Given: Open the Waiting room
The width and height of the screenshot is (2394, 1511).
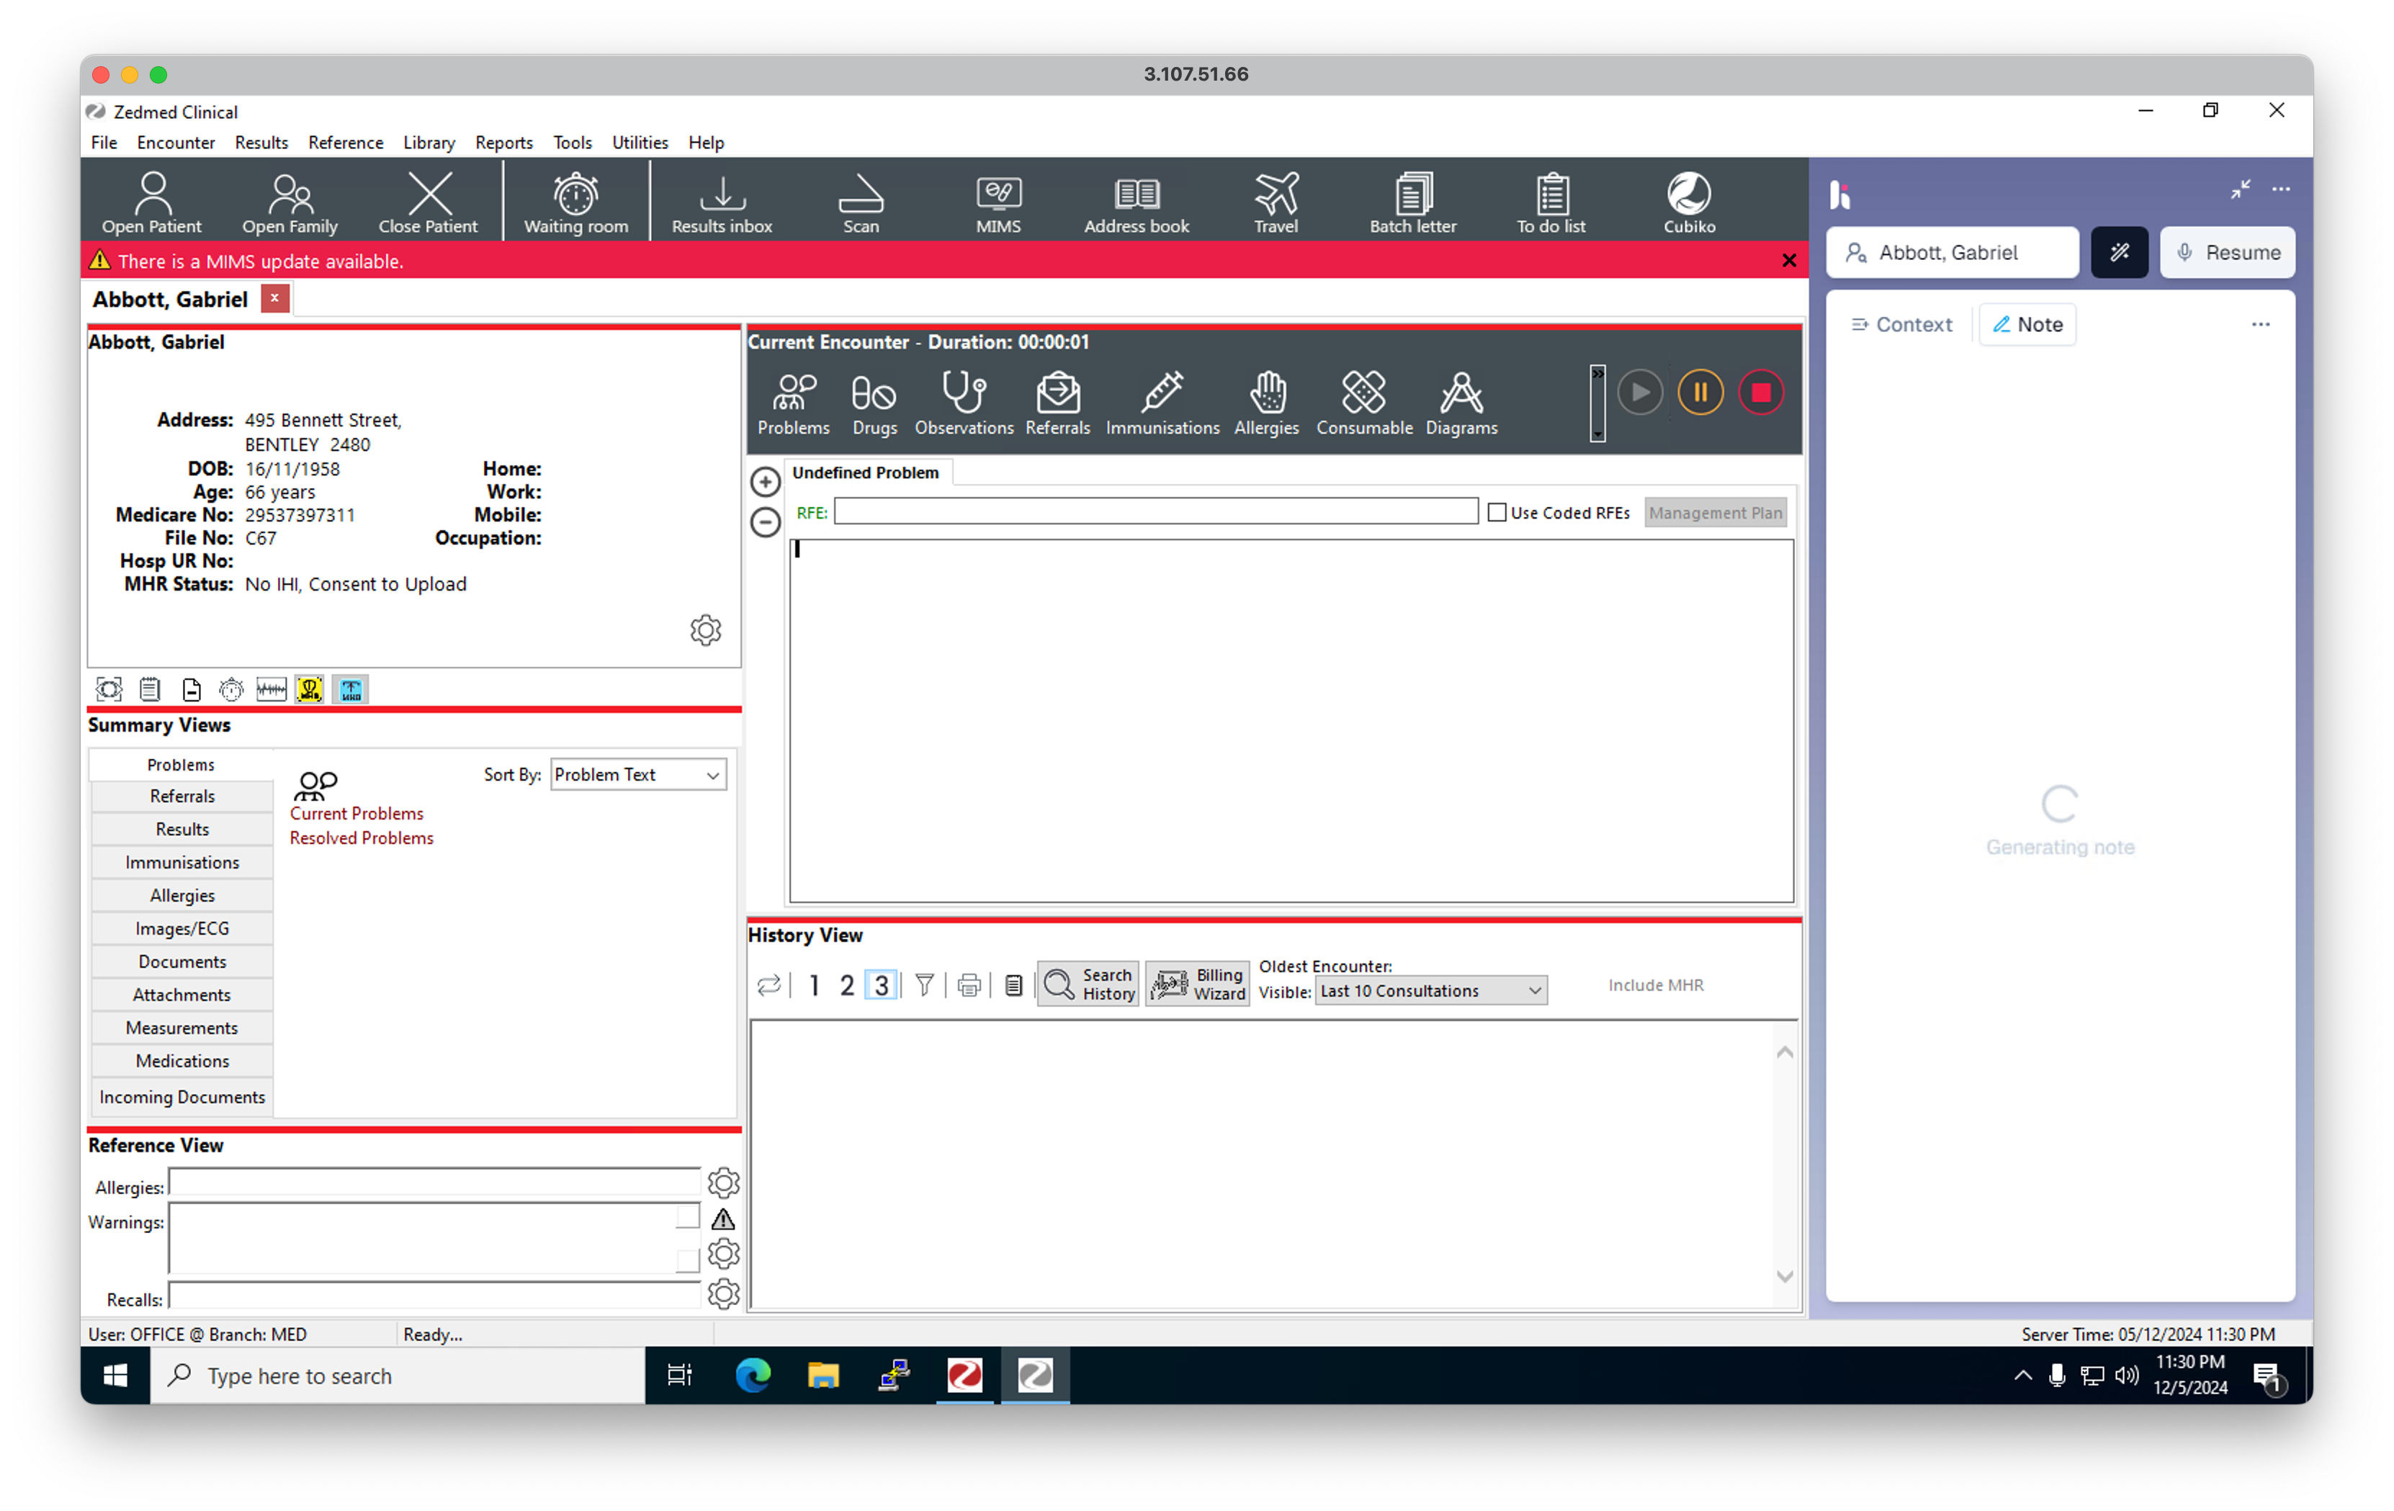Looking at the screenshot, I should point(575,203).
